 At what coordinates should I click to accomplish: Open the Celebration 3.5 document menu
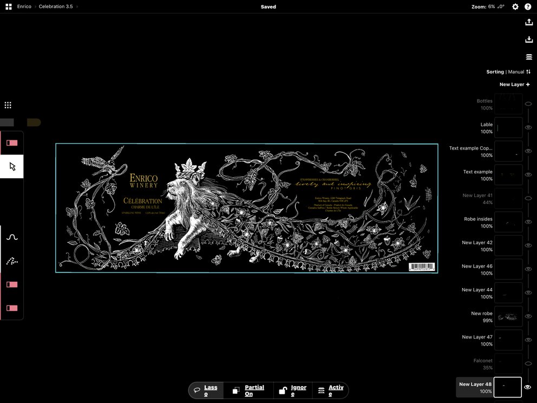tap(56, 6)
